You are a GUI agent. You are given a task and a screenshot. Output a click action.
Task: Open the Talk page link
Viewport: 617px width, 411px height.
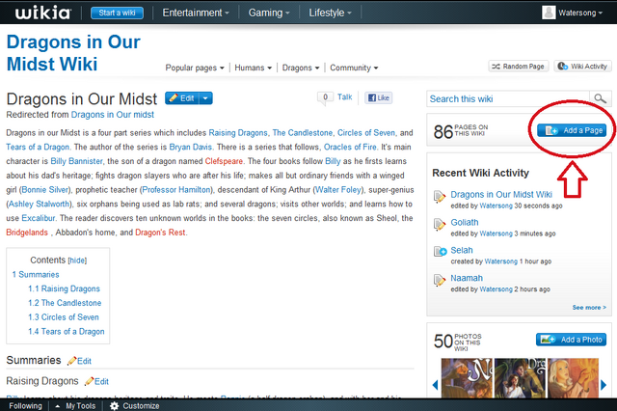coord(345,96)
